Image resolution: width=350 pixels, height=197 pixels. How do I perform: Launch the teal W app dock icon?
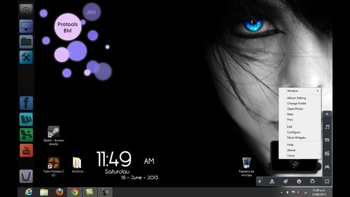(x=26, y=119)
